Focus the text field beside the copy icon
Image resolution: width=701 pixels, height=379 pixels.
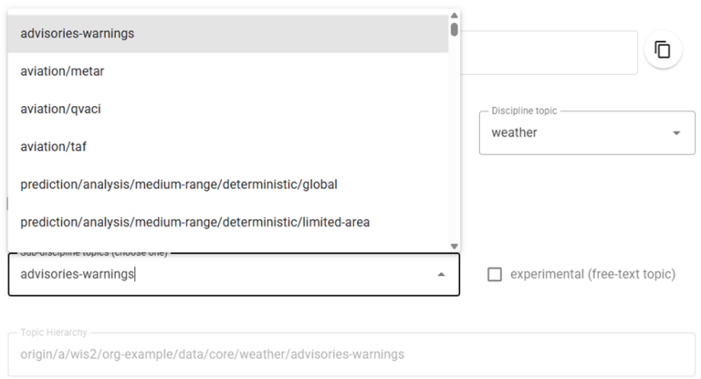pos(548,53)
